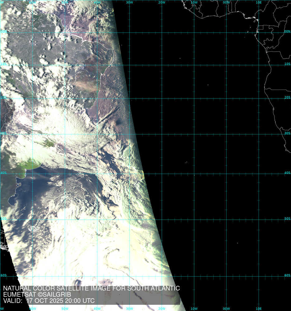Click the EUMETSAT ©SAILGRIB copyright text
This screenshot has height=311, width=291.
coord(37,295)
